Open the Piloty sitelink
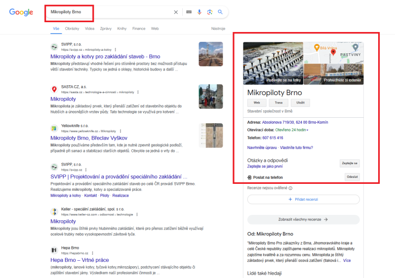 click(x=105, y=196)
